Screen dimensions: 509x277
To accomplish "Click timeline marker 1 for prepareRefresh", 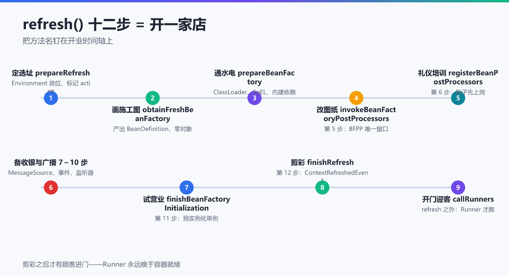I will click(x=51, y=98).
